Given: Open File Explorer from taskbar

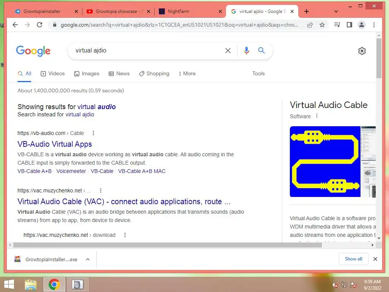Looking at the screenshot, I should pos(31,284).
